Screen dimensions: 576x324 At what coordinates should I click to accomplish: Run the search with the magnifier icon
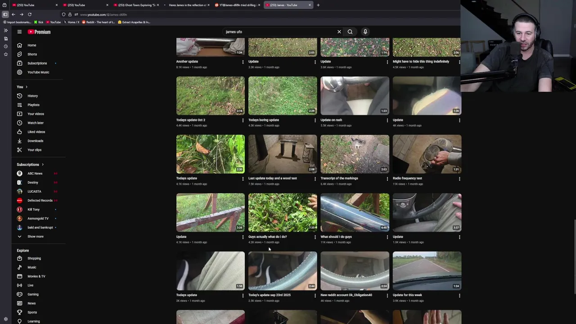[350, 32]
